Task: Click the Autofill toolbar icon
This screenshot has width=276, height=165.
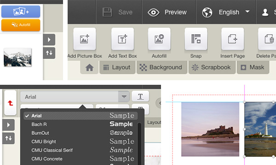Action: click(159, 39)
